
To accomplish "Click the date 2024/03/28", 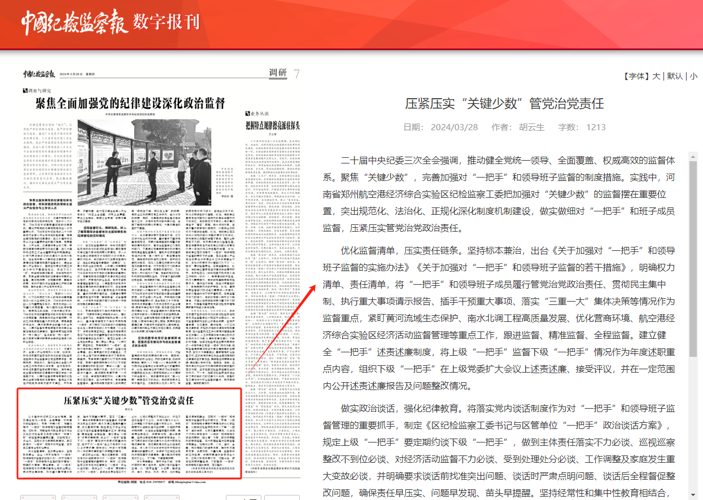I will click(x=454, y=127).
